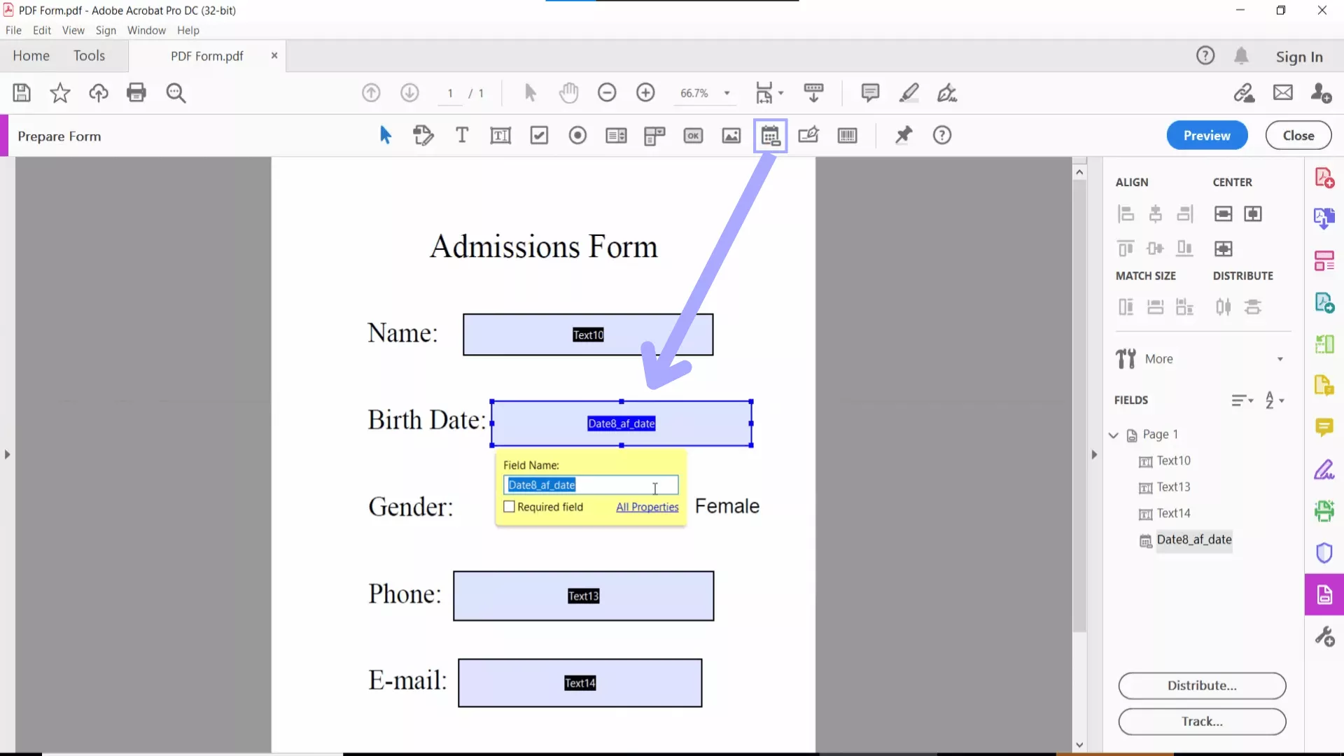Open the All Properties link

point(647,507)
